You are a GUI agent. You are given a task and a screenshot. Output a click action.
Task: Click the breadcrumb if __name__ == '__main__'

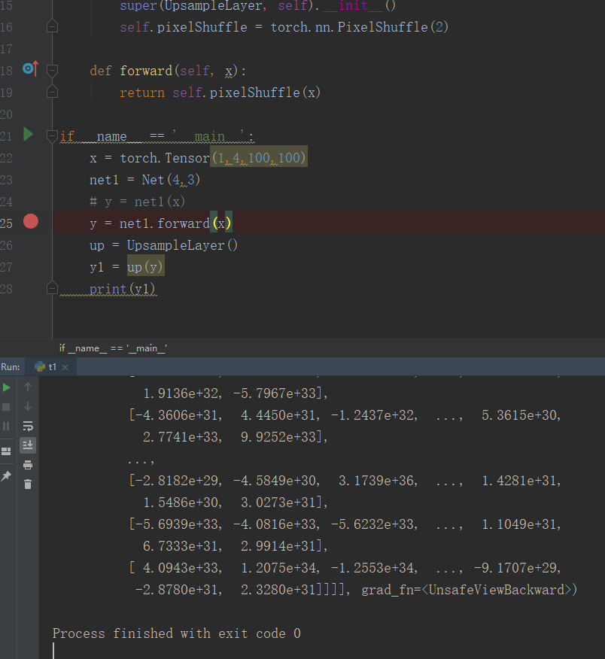113,348
